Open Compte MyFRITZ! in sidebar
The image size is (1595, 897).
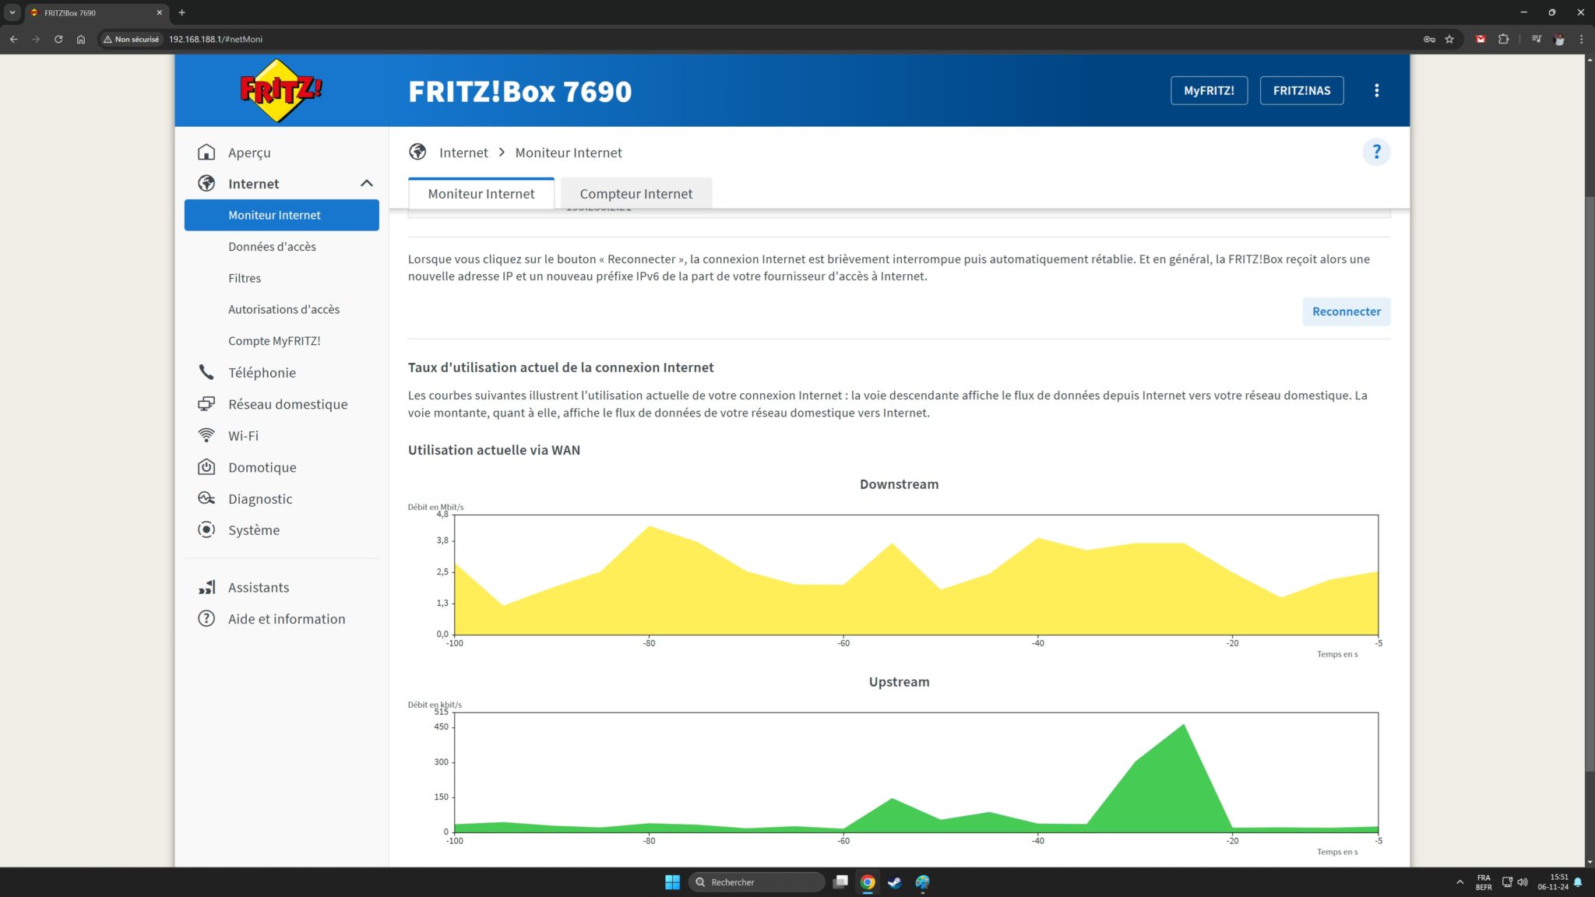click(274, 340)
